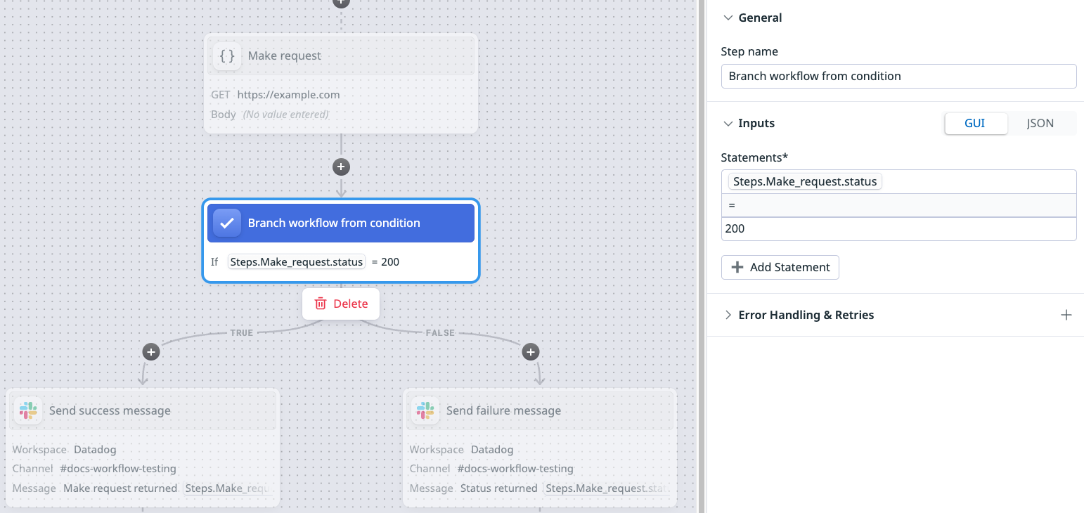Collapse the General section
Screen dimensions: 1084x513
pos(728,18)
